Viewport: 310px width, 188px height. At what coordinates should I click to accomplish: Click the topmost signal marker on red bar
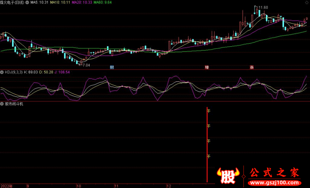(208, 111)
